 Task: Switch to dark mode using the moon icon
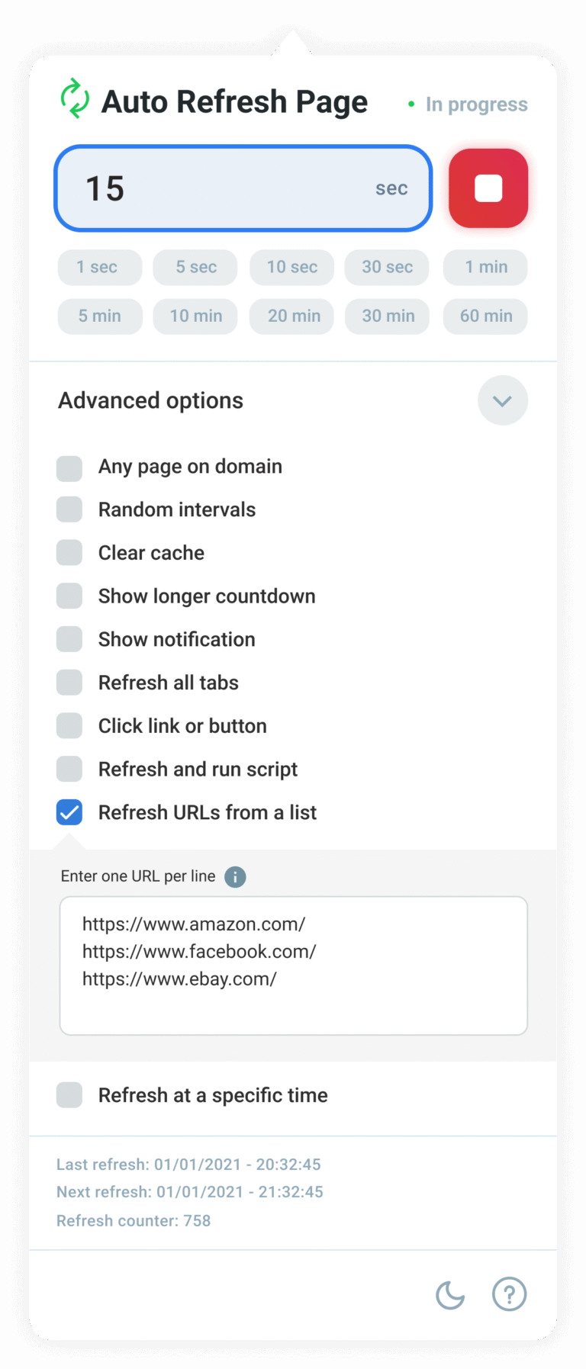(450, 1294)
